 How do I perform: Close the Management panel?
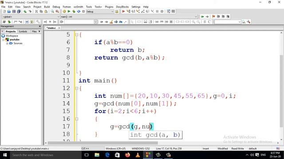[x=40, y=26]
